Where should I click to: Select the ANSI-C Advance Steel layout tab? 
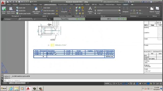(x=17, y=83)
